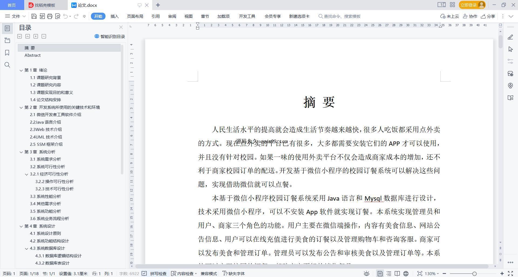Screen dimensions: 518x277
Task: Collapse the 第1章 绪论 tree node
Action: [21, 70]
